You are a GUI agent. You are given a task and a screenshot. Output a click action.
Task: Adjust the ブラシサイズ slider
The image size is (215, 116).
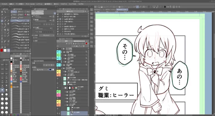[x=41, y=17]
